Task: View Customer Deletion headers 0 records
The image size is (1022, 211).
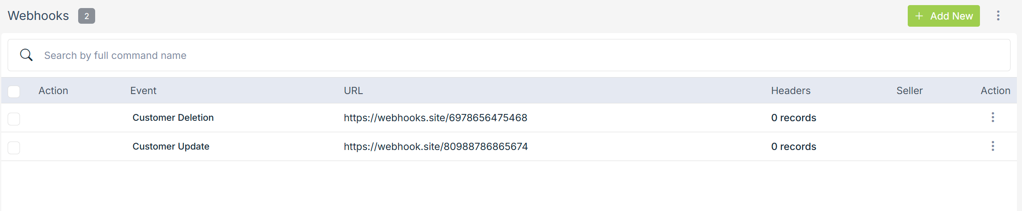Action: pos(793,118)
